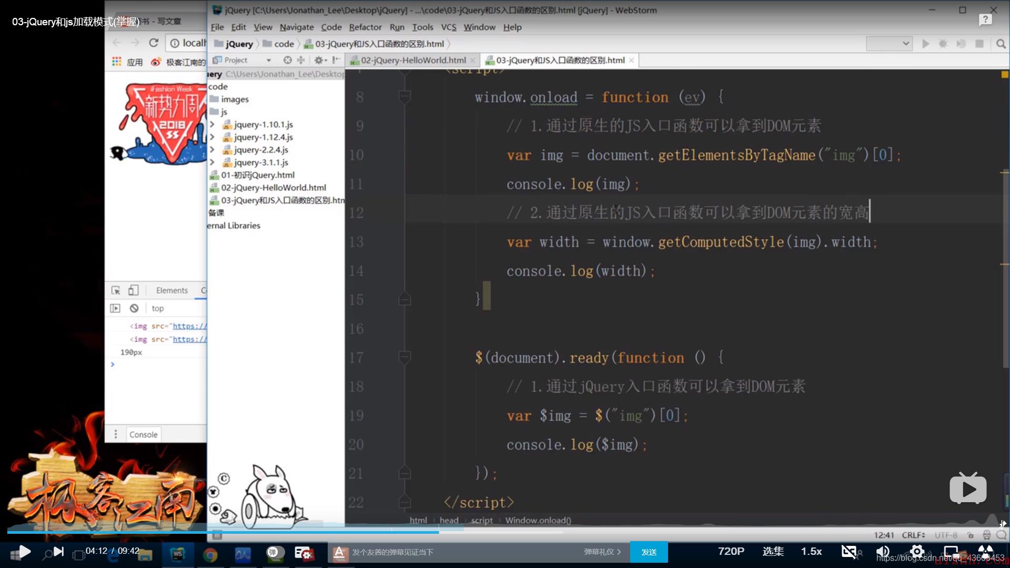This screenshot has width=1010, height=568.
Task: Open Search Everywhere magnifier icon
Action: tap(1001, 44)
